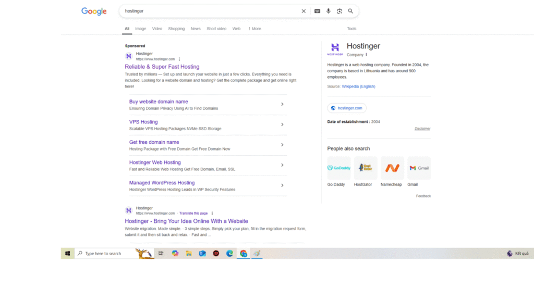Viewport: 534px width, 300px height.
Task: Open Outlook from the taskbar
Action: point(202,254)
